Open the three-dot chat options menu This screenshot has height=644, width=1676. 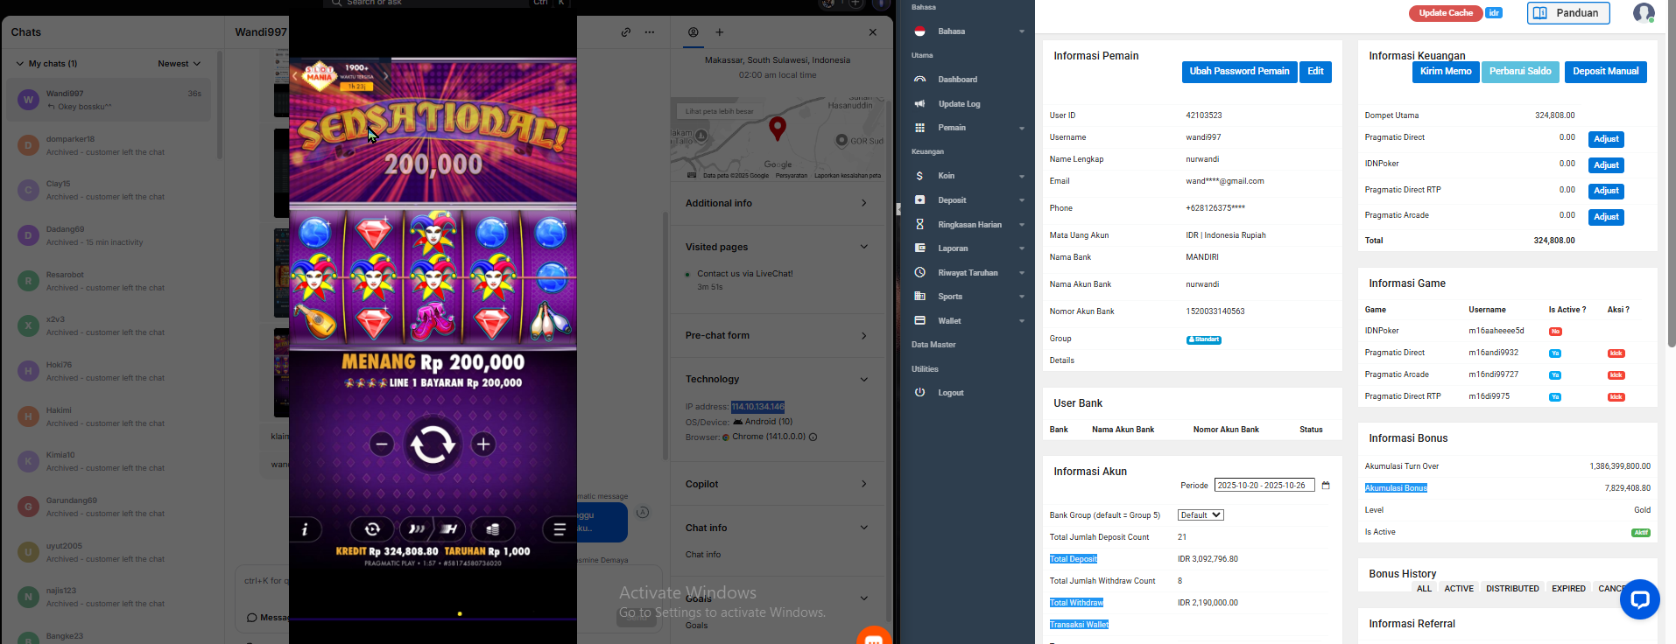[650, 32]
